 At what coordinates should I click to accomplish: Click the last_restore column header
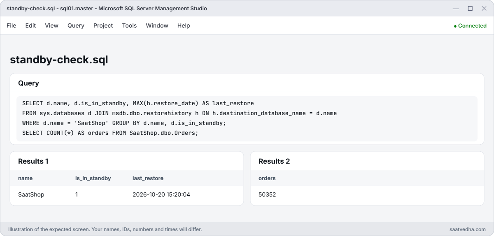(148, 178)
